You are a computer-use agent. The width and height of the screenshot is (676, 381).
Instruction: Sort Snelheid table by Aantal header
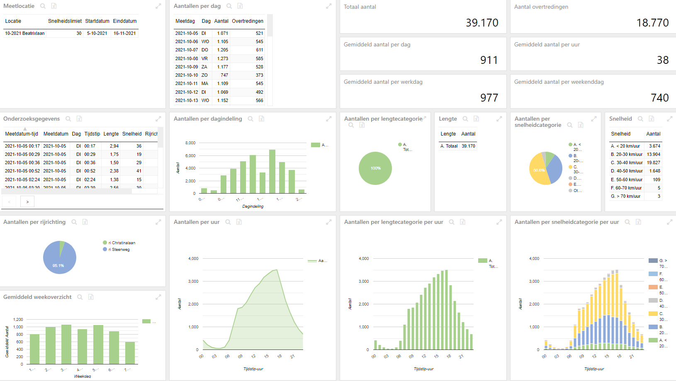click(x=653, y=134)
